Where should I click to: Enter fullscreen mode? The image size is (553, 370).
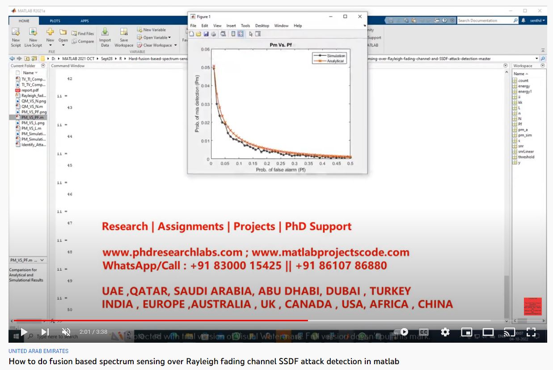[531, 332]
